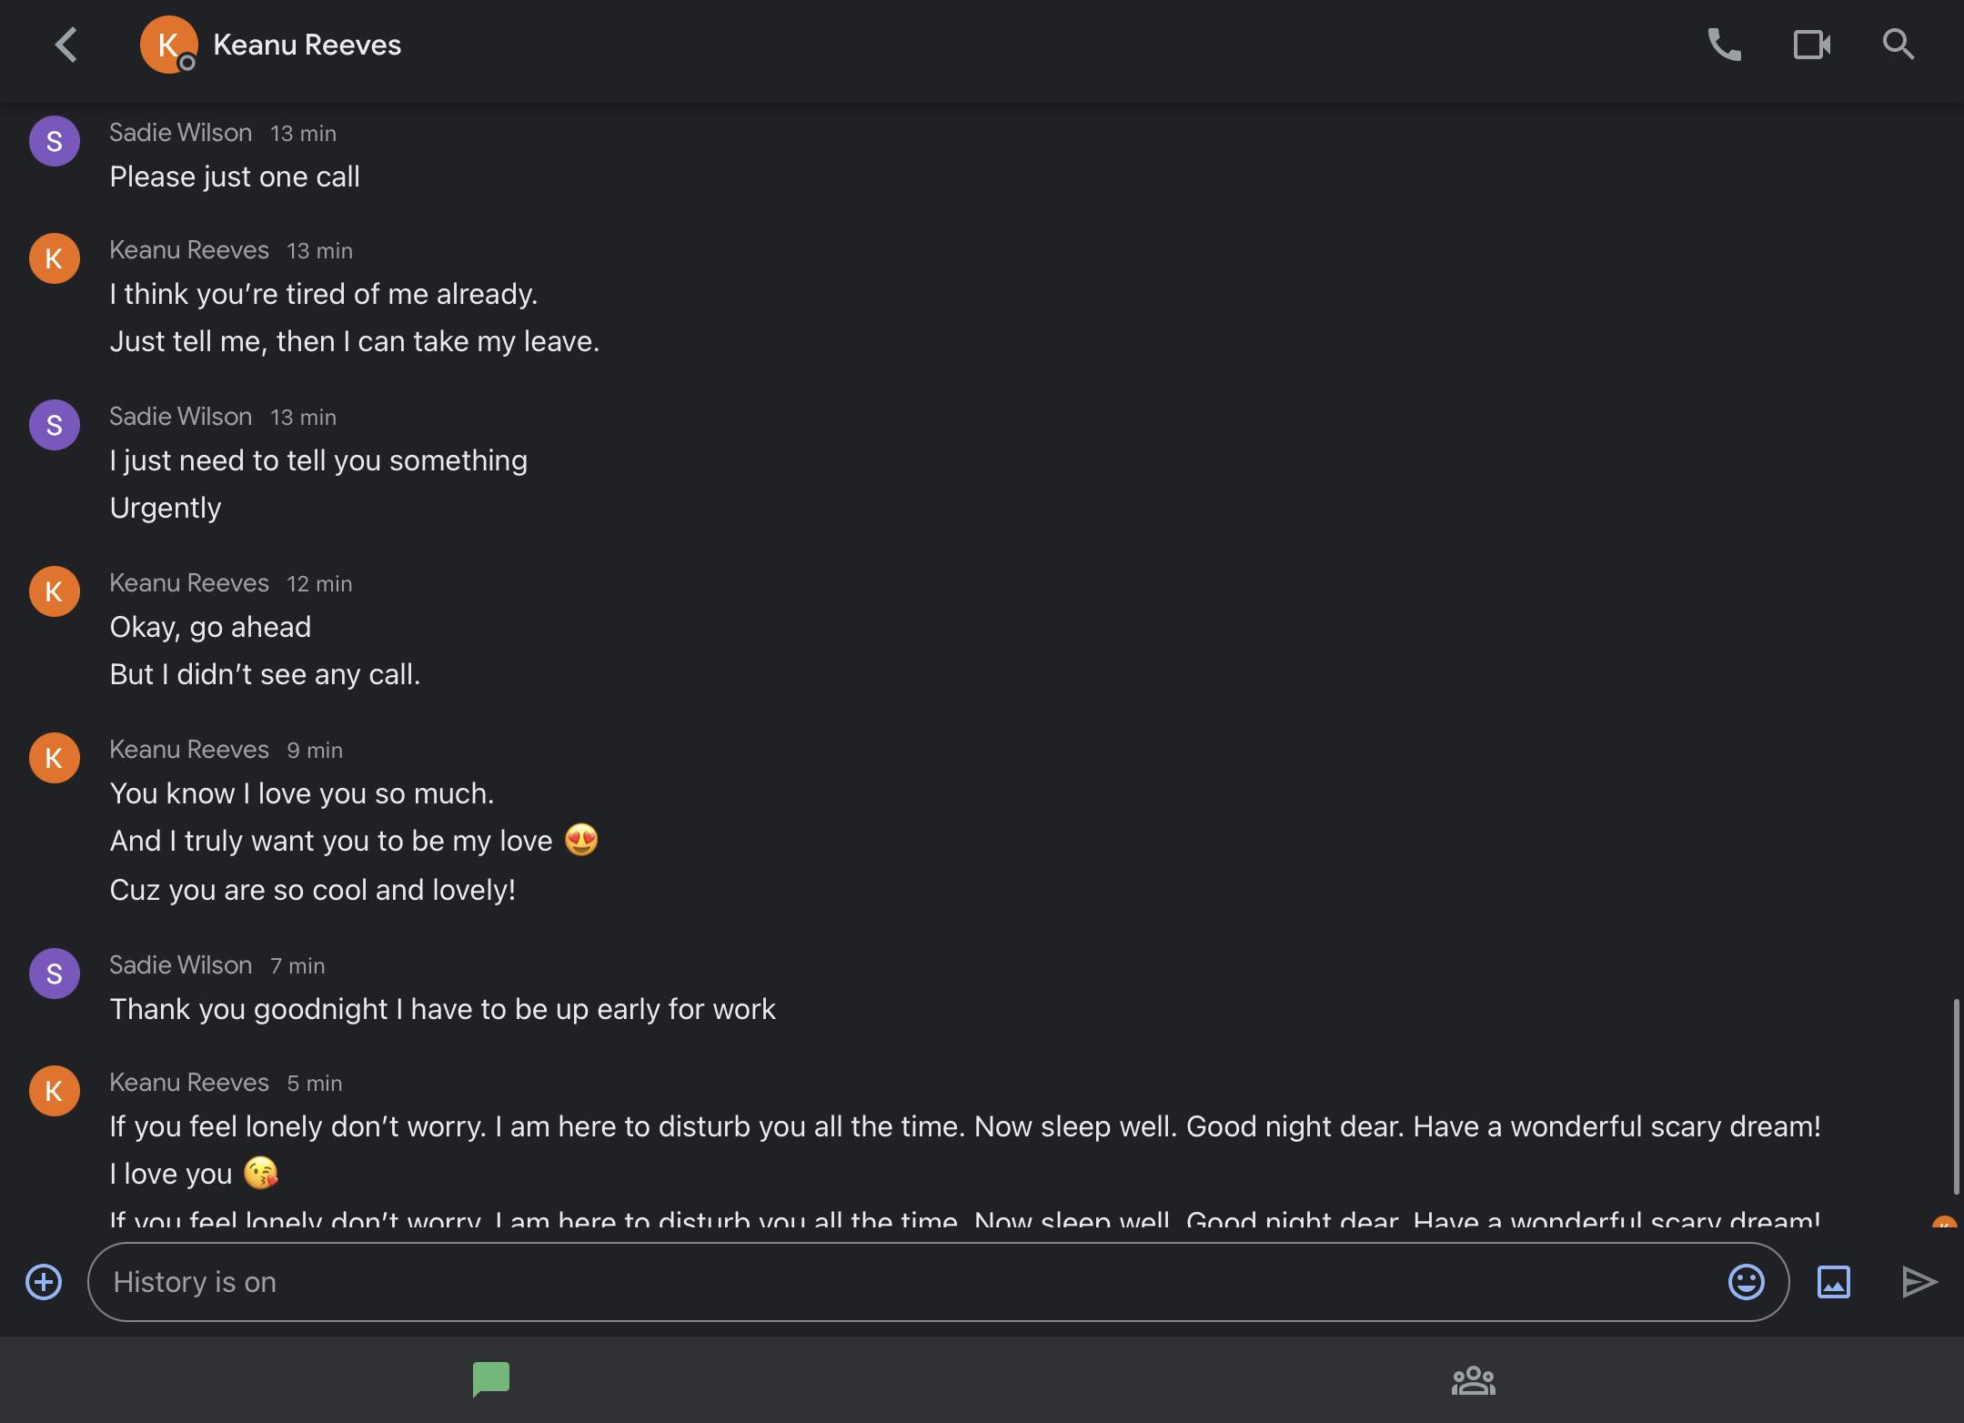1964x1423 pixels.
Task: Select the "Urgently" message
Action: coord(166,508)
